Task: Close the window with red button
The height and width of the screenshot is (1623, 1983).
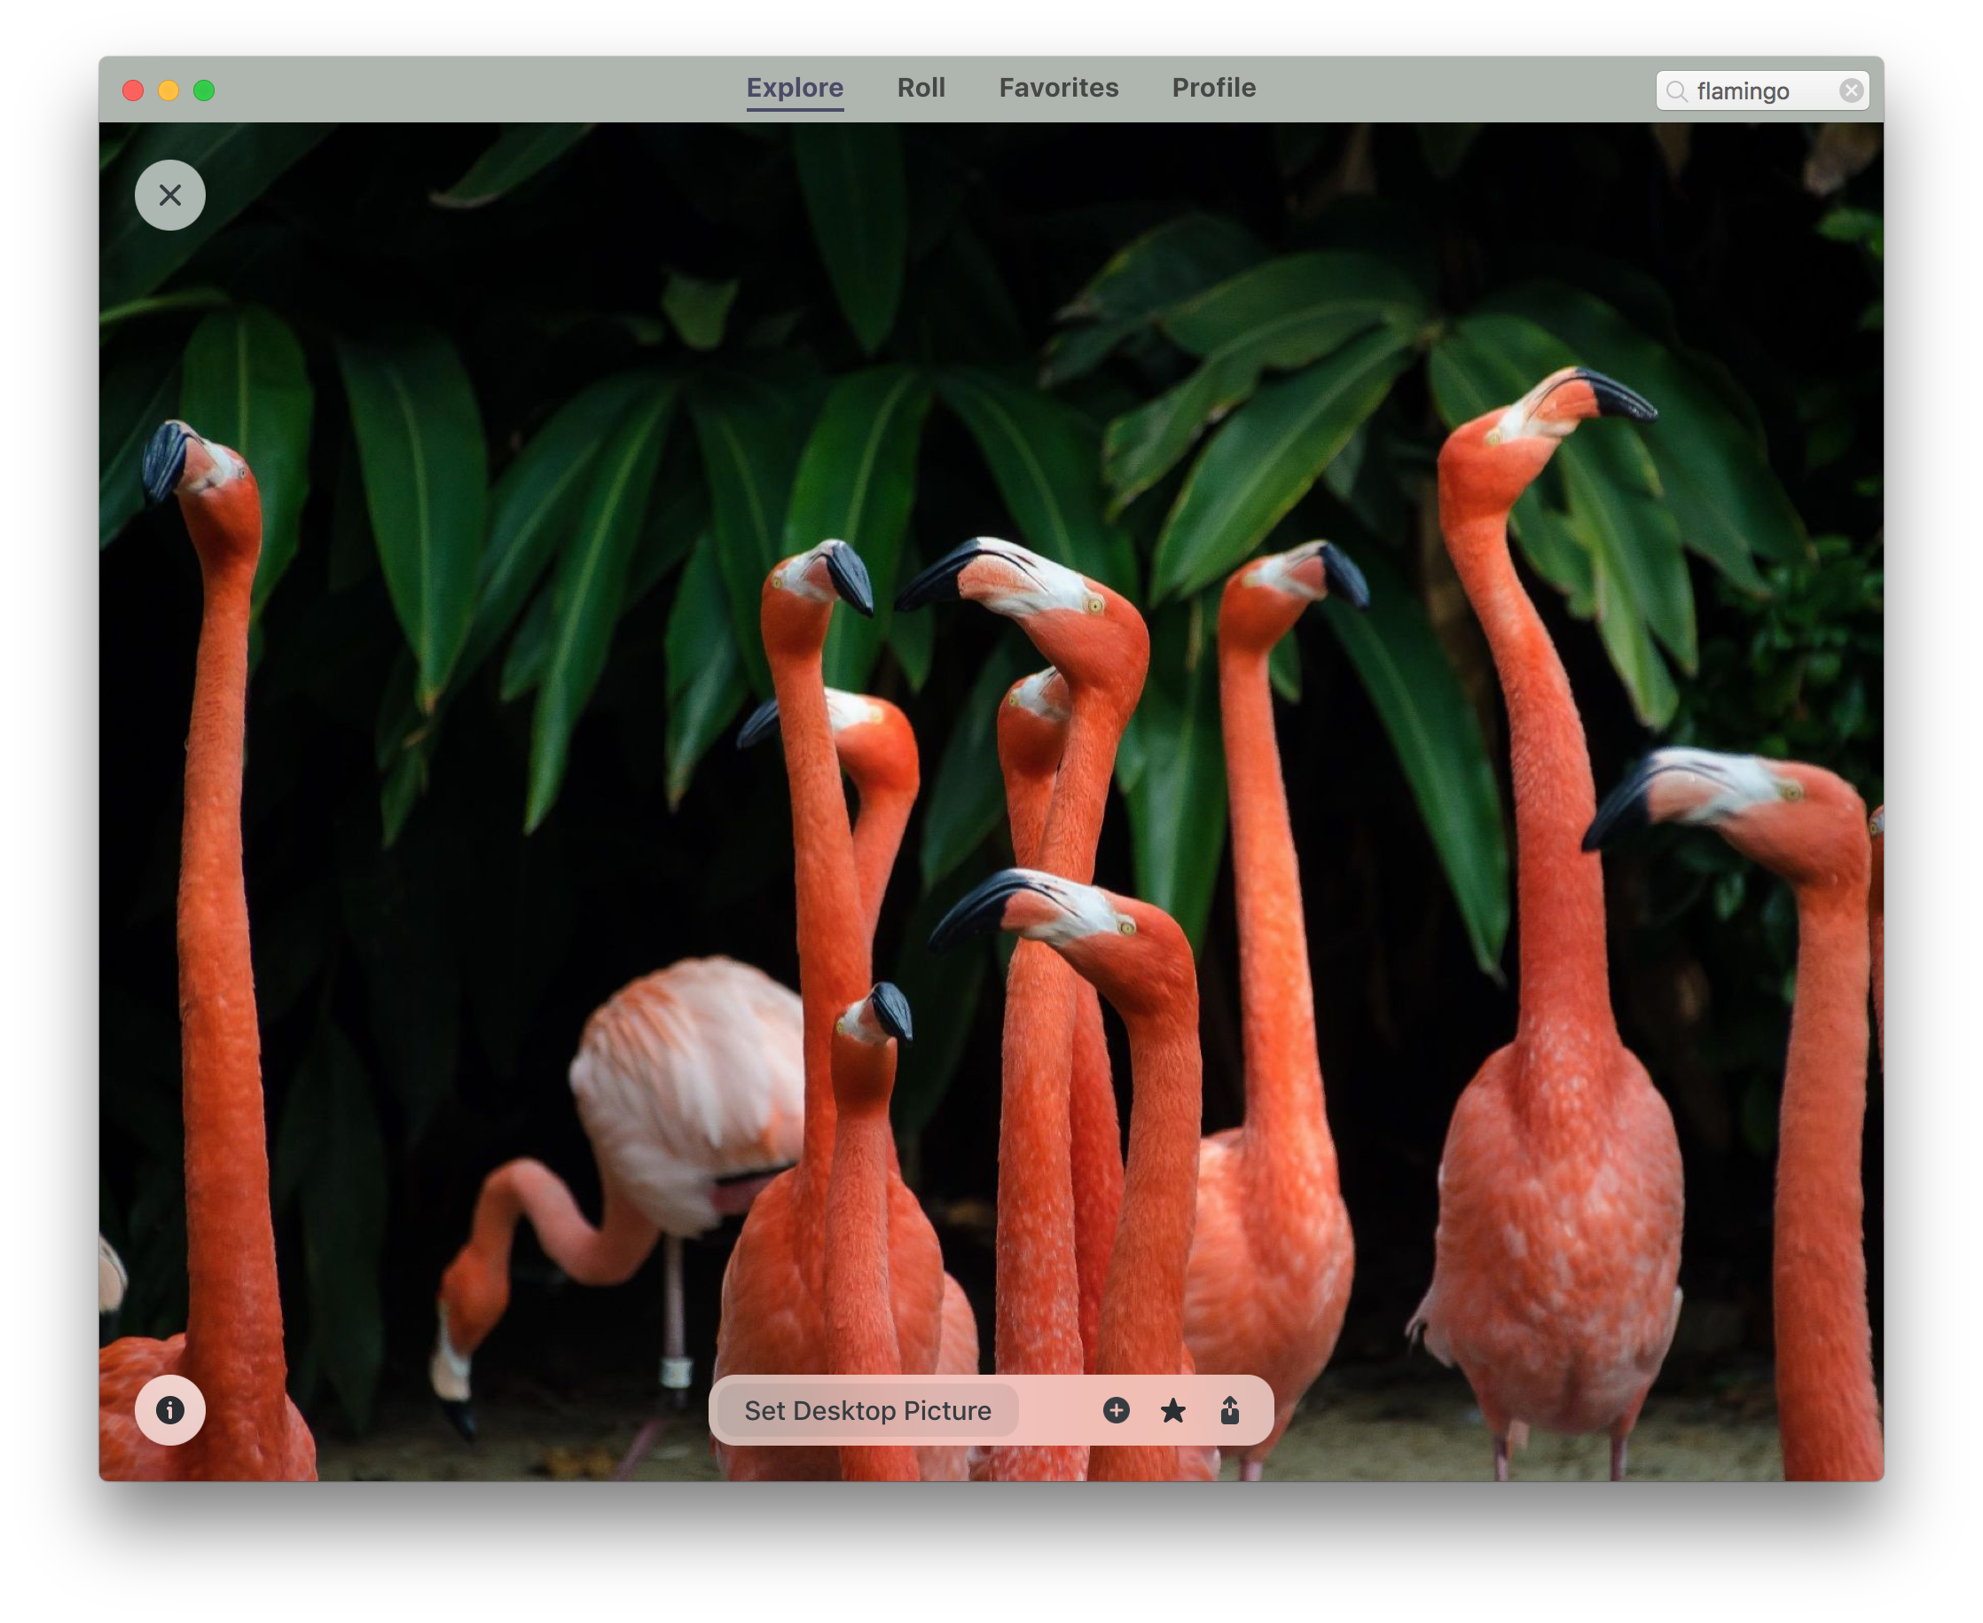Action: pos(133,90)
